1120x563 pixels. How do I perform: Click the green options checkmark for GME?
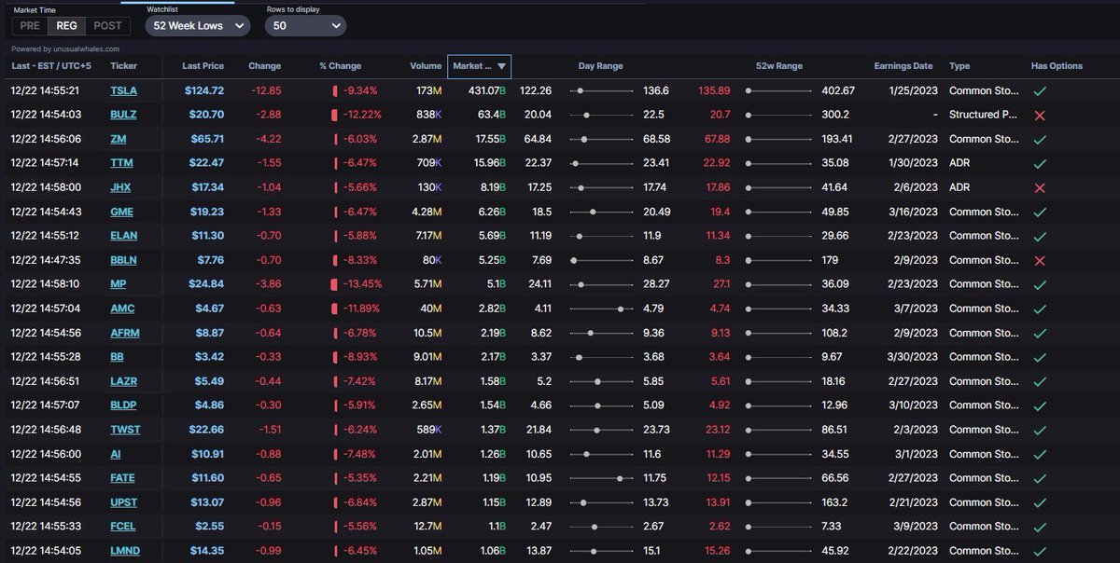click(1040, 212)
